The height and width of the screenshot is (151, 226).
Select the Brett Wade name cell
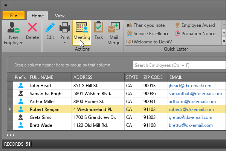(x=50, y=125)
